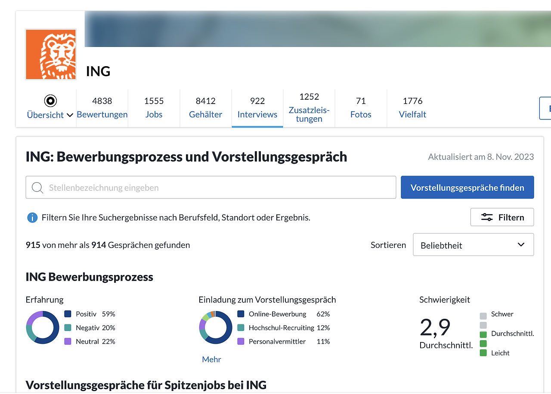Select the Interviews tab
The height and width of the screenshot is (394, 551).
[257, 108]
